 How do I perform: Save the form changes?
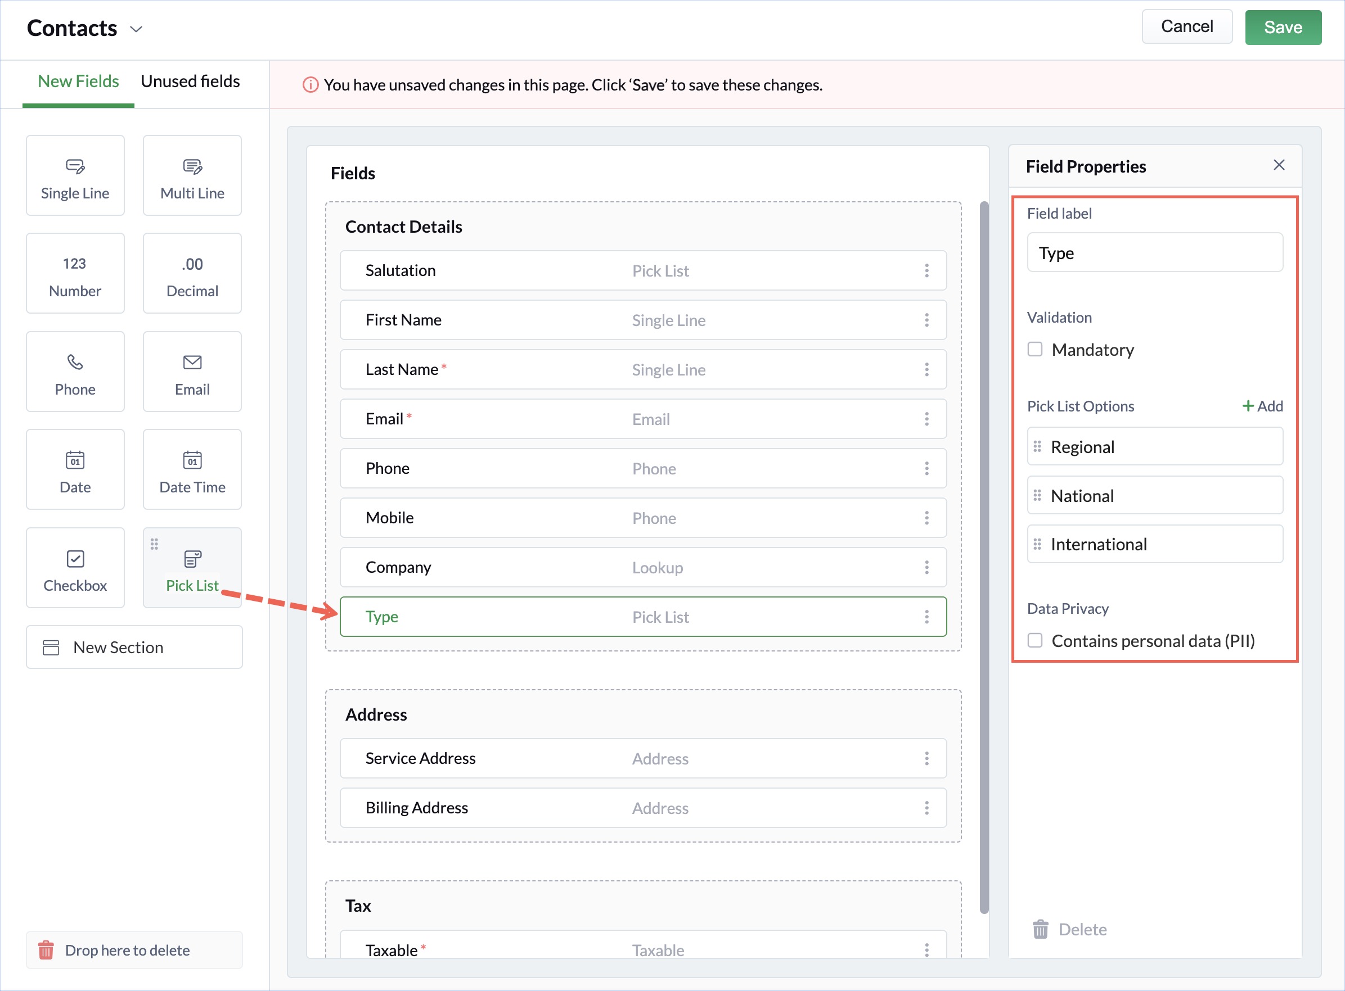1283,27
